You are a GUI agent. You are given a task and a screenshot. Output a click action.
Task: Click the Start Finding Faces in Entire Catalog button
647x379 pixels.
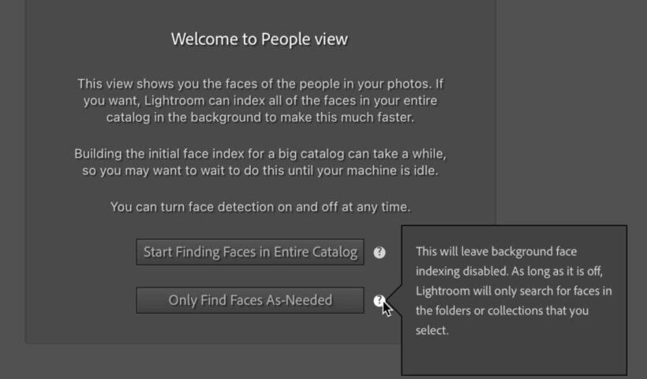click(250, 252)
